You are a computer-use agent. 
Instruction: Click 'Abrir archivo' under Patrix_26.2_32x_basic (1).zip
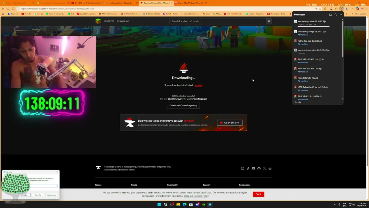coord(303,44)
